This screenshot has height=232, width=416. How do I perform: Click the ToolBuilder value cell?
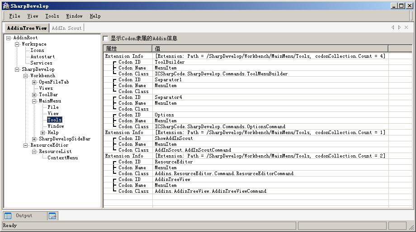(270, 62)
